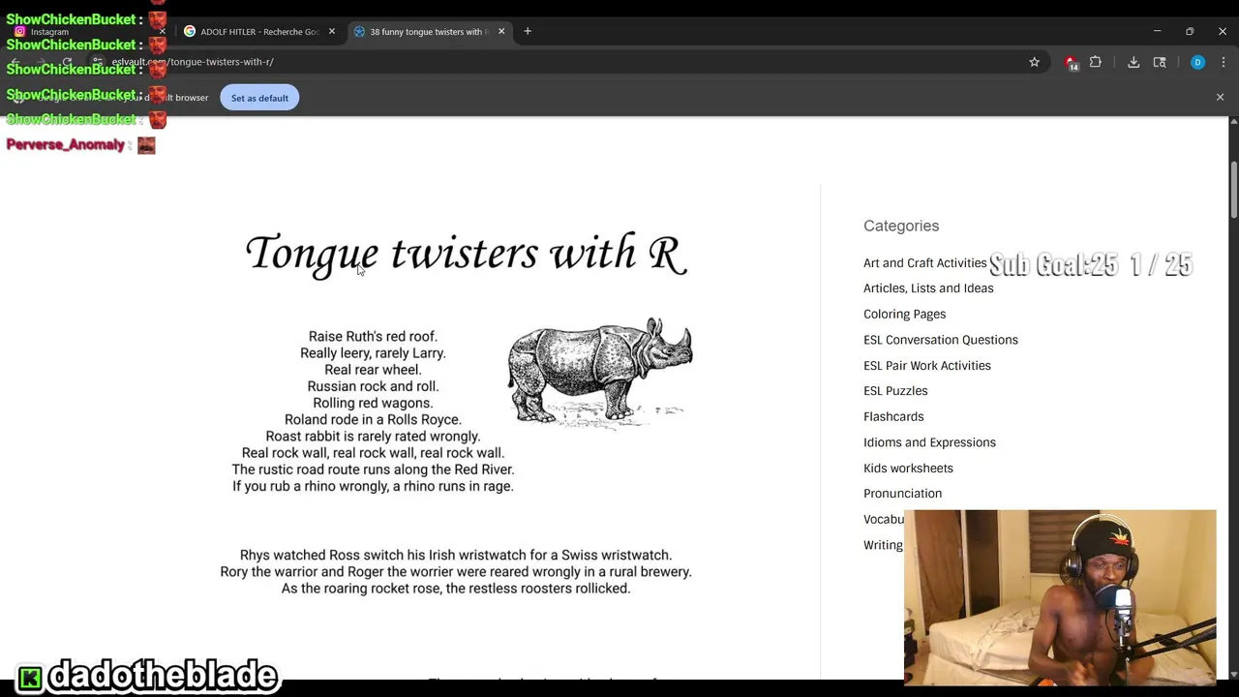1239x697 pixels.
Task: Open the browser Downloads icon
Action: pos(1133,62)
